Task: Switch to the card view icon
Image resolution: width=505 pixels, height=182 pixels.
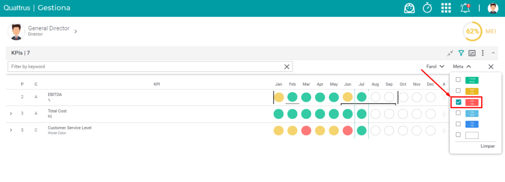Action: (472, 53)
